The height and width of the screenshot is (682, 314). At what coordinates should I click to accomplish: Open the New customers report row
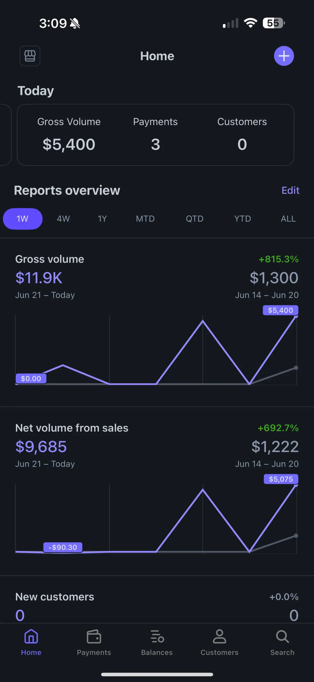(x=157, y=606)
